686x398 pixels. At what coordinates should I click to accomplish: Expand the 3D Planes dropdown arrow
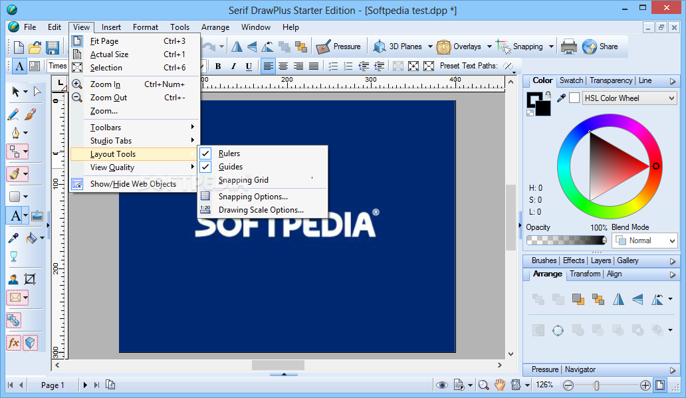click(x=430, y=47)
